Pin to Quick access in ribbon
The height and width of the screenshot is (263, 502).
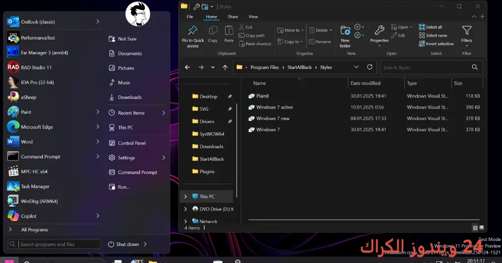coord(193,36)
